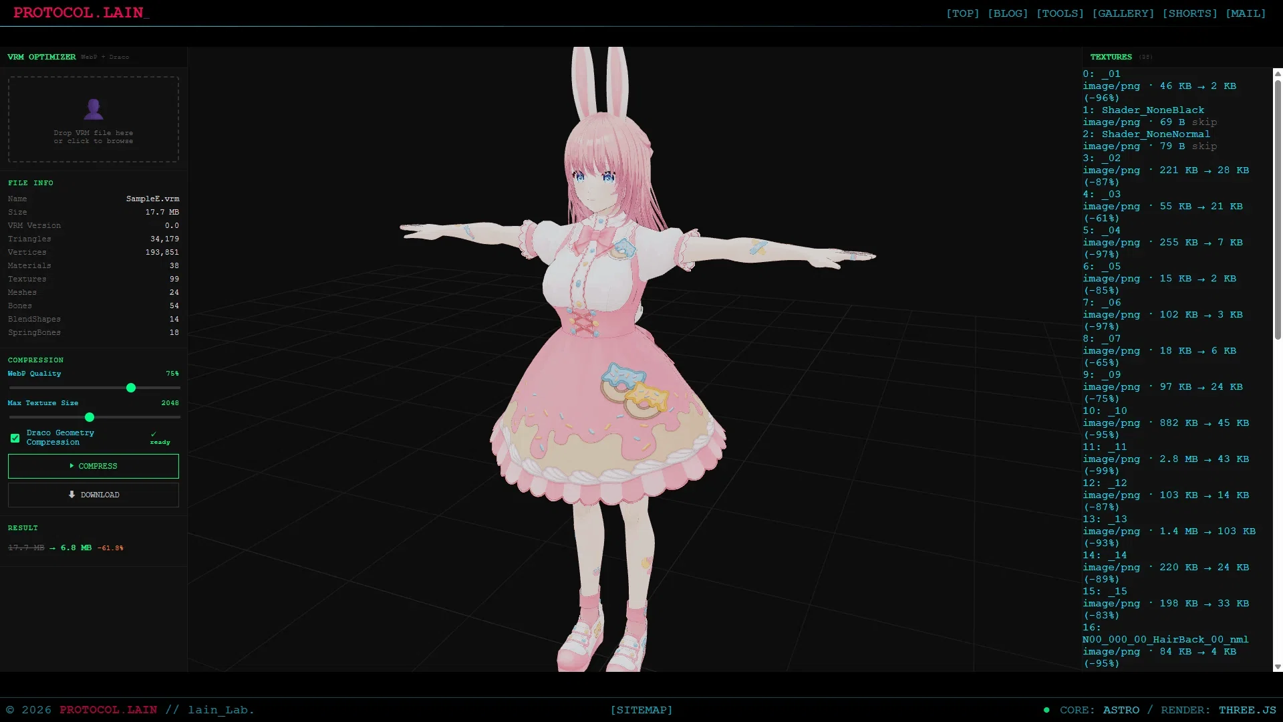The width and height of the screenshot is (1283, 722).
Task: Click the Vertices value '193,851'
Action: tap(162, 252)
